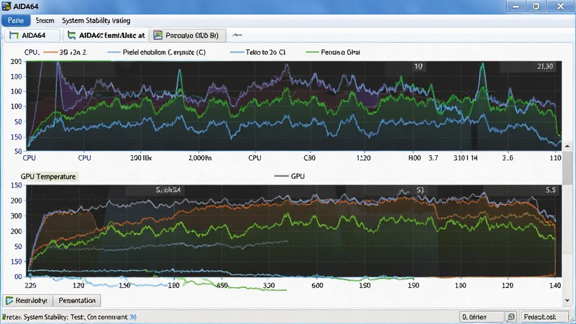Click the gray GPU legend line

click(x=281, y=176)
